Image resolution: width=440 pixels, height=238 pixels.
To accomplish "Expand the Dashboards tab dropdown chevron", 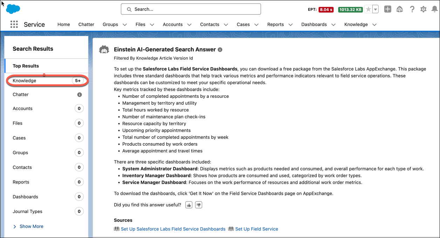I will 334,25.
